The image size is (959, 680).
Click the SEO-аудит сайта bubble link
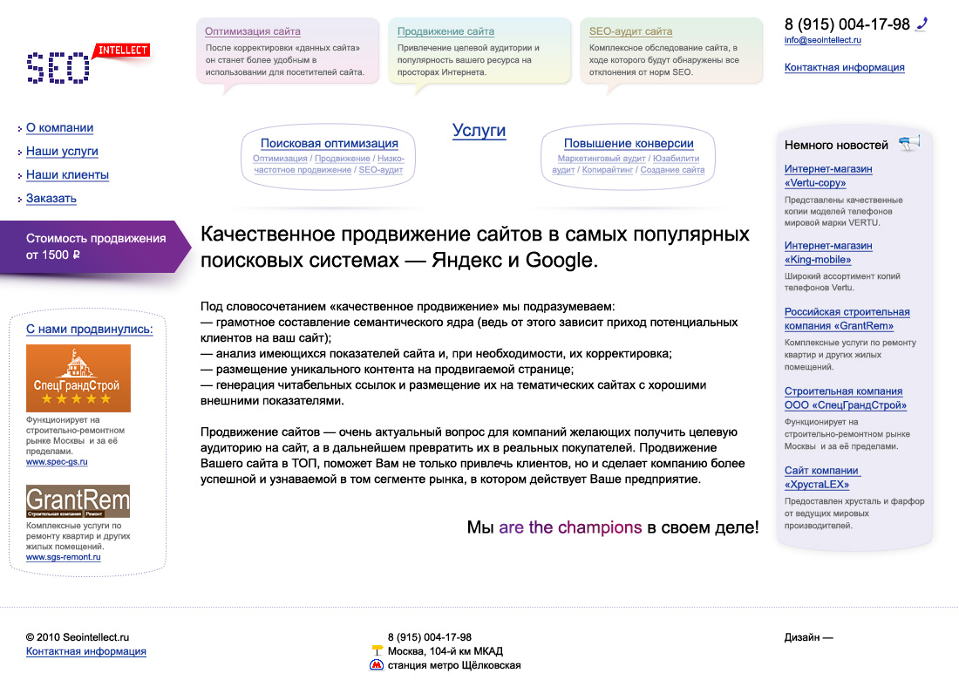pyautogui.click(x=630, y=31)
